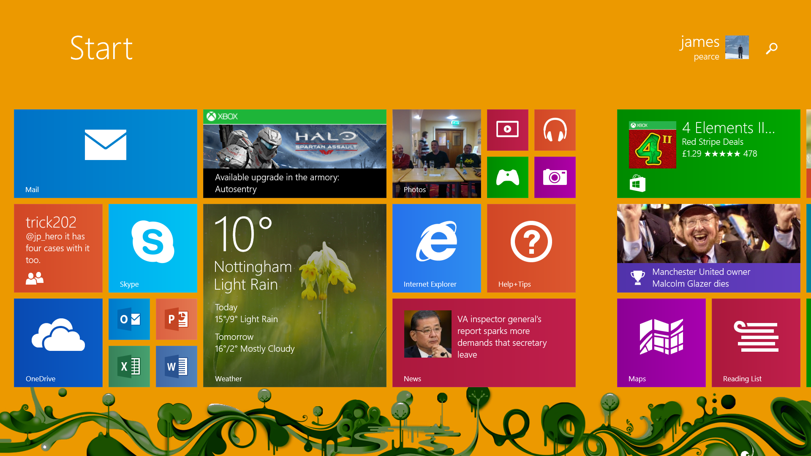This screenshot has width=811, height=456.
Task: Open the Outlook small tile
Action: [129, 319]
